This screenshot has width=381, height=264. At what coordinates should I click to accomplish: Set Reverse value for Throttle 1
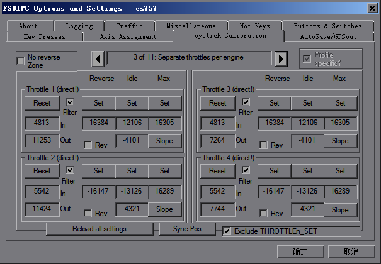pos(98,103)
